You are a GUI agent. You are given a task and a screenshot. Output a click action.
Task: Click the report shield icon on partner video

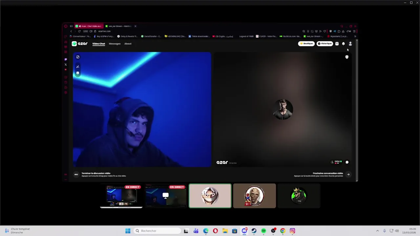click(347, 57)
